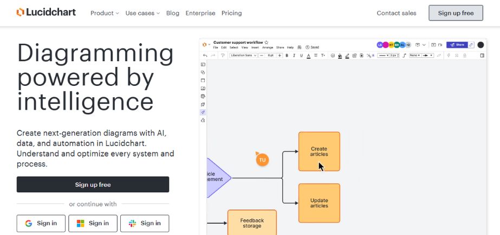Open the Share menu in editor
The height and width of the screenshot is (235, 500).
tap(280, 48)
